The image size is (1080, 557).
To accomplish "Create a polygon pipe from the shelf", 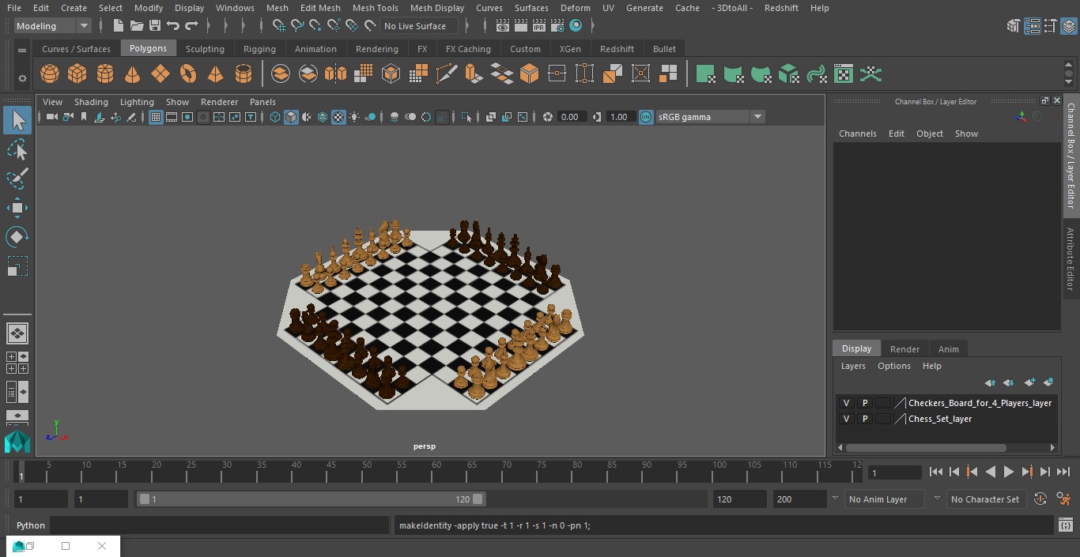I will (244, 74).
